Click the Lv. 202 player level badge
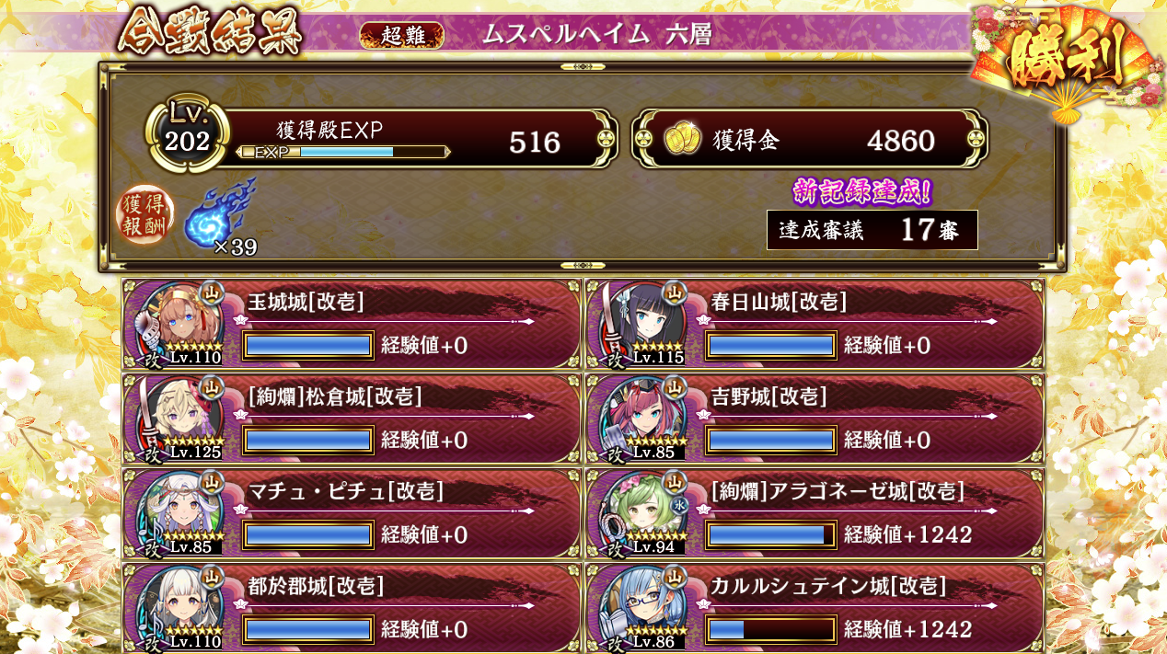 pyautogui.click(x=187, y=133)
